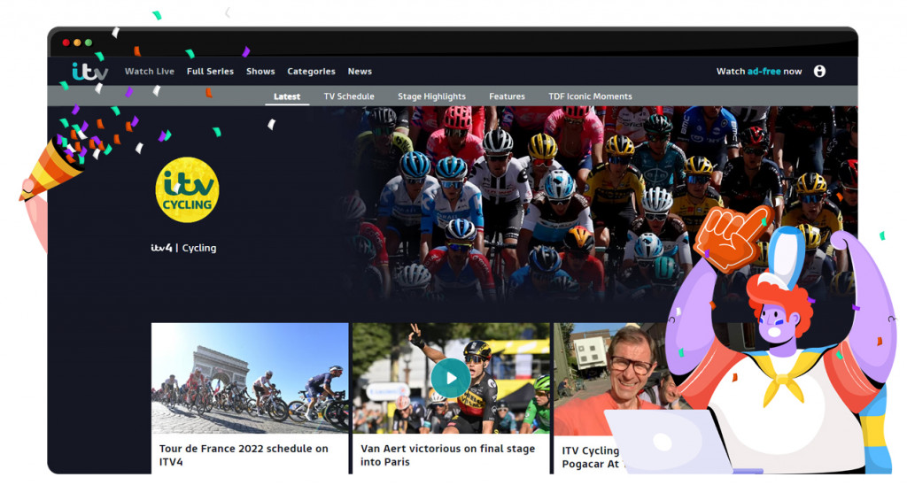This screenshot has width=907, height=485.
Task: Click the 'Tour de France 2022 schedule on ITV4' headline
Action: pyautogui.click(x=244, y=455)
